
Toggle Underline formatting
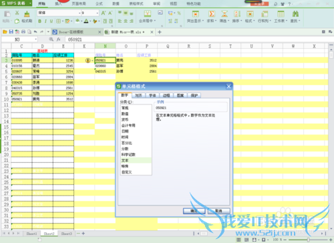51,21
